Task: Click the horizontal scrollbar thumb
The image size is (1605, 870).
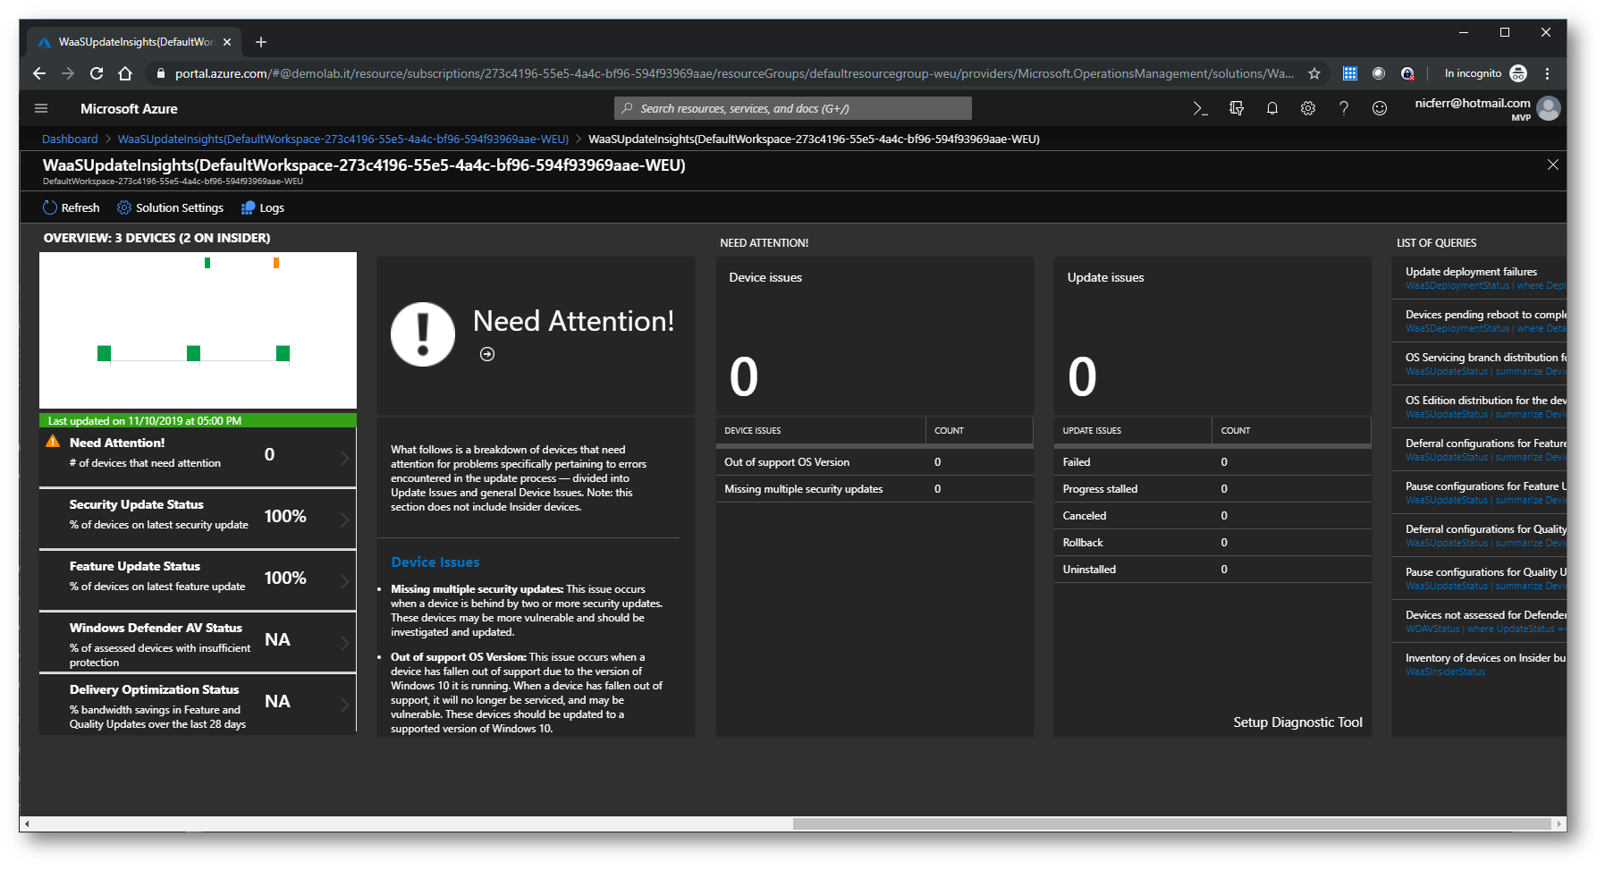Action: click(x=1173, y=824)
